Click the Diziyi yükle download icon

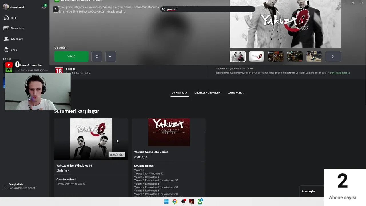coord(5,186)
